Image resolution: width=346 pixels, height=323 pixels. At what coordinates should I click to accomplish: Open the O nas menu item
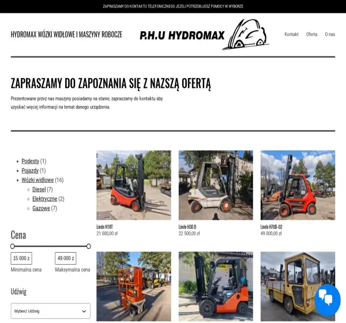tap(330, 34)
